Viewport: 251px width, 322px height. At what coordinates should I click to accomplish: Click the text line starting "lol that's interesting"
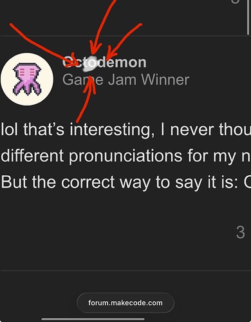click(x=126, y=129)
